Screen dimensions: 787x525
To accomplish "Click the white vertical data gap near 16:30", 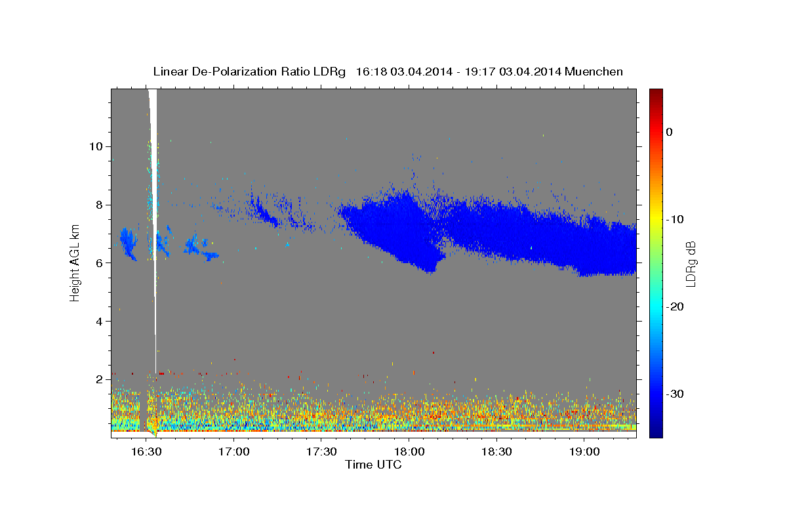I will pos(154,197).
